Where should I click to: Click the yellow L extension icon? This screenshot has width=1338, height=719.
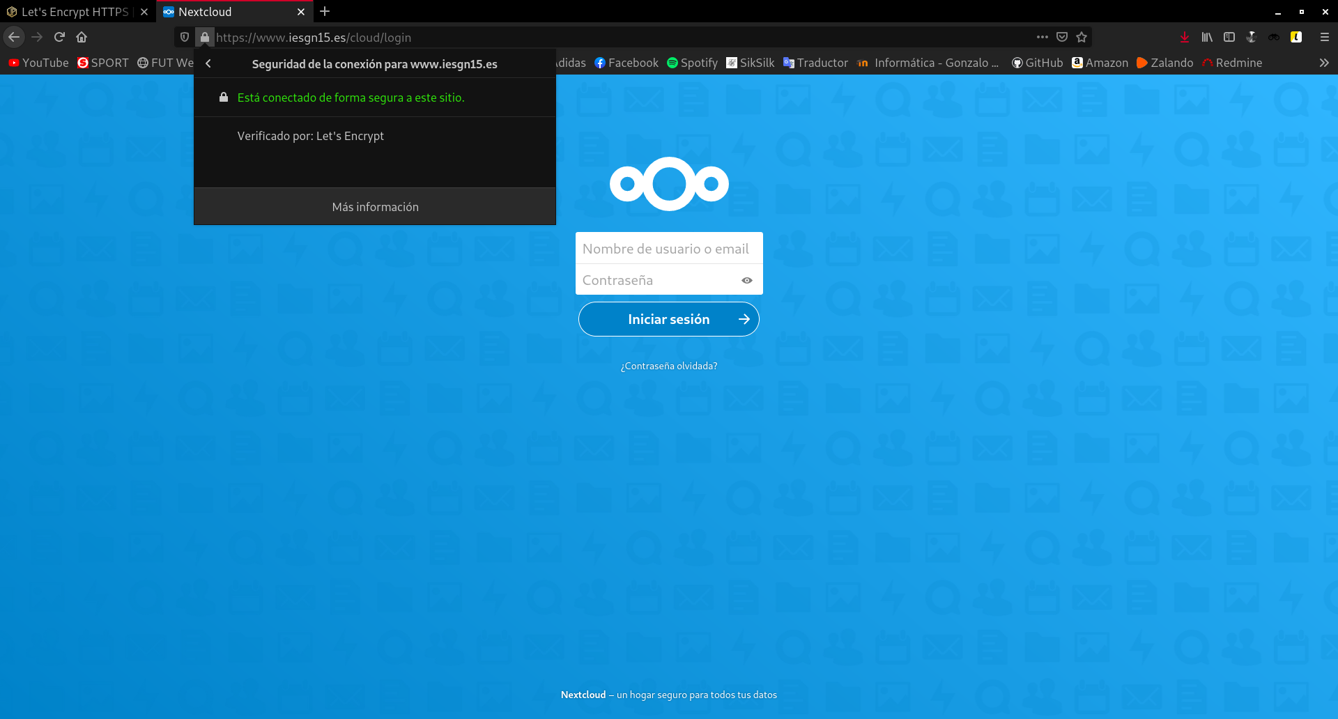coord(1296,37)
